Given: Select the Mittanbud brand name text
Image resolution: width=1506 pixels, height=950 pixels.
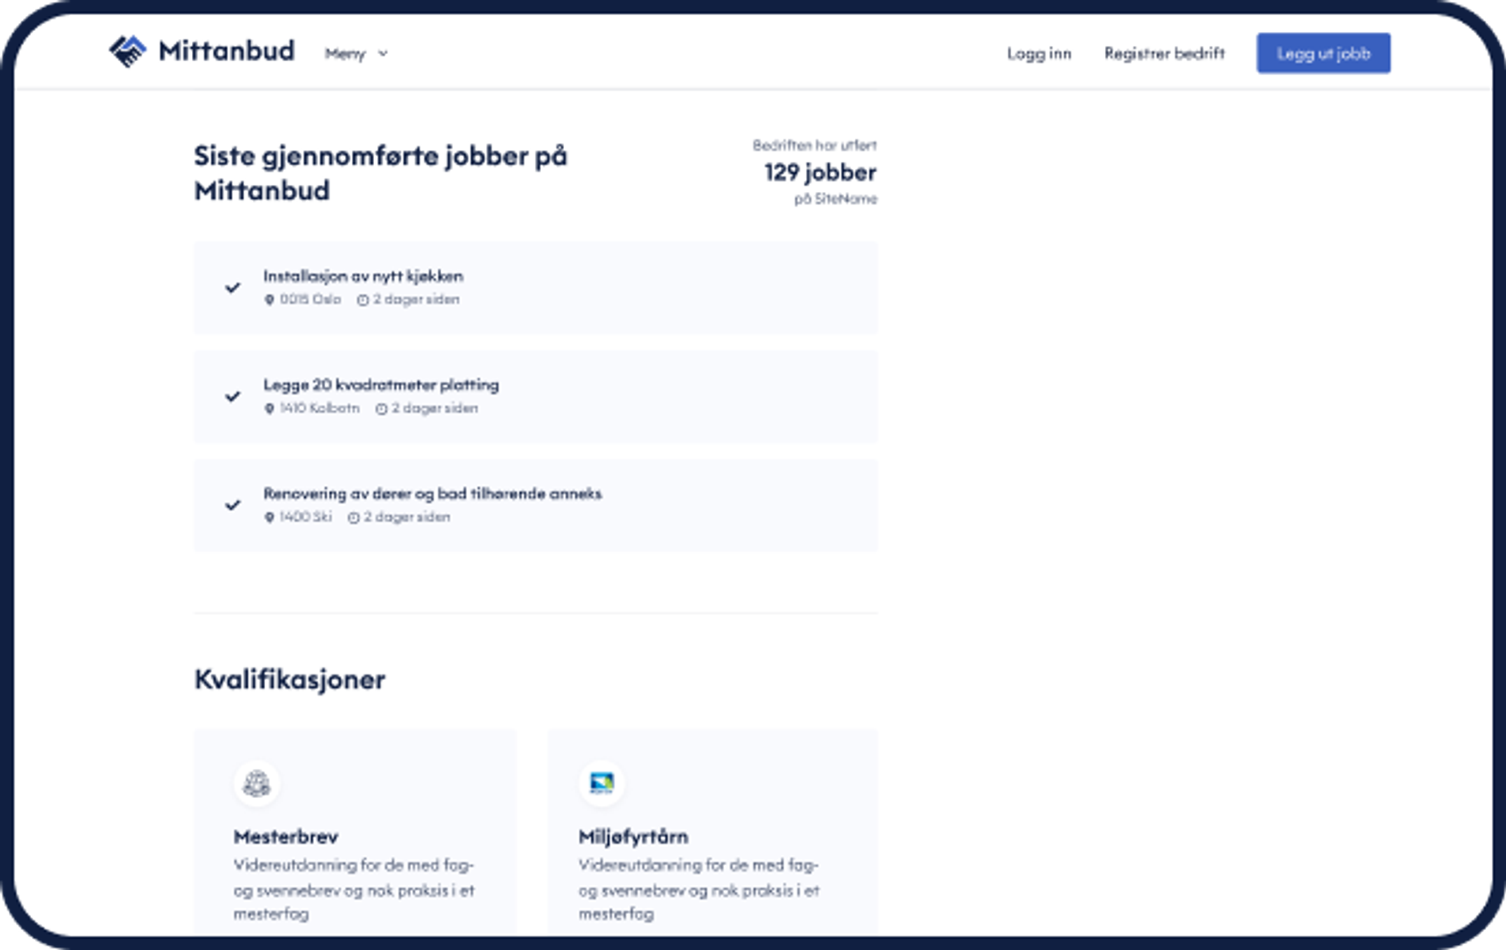Looking at the screenshot, I should click(226, 51).
